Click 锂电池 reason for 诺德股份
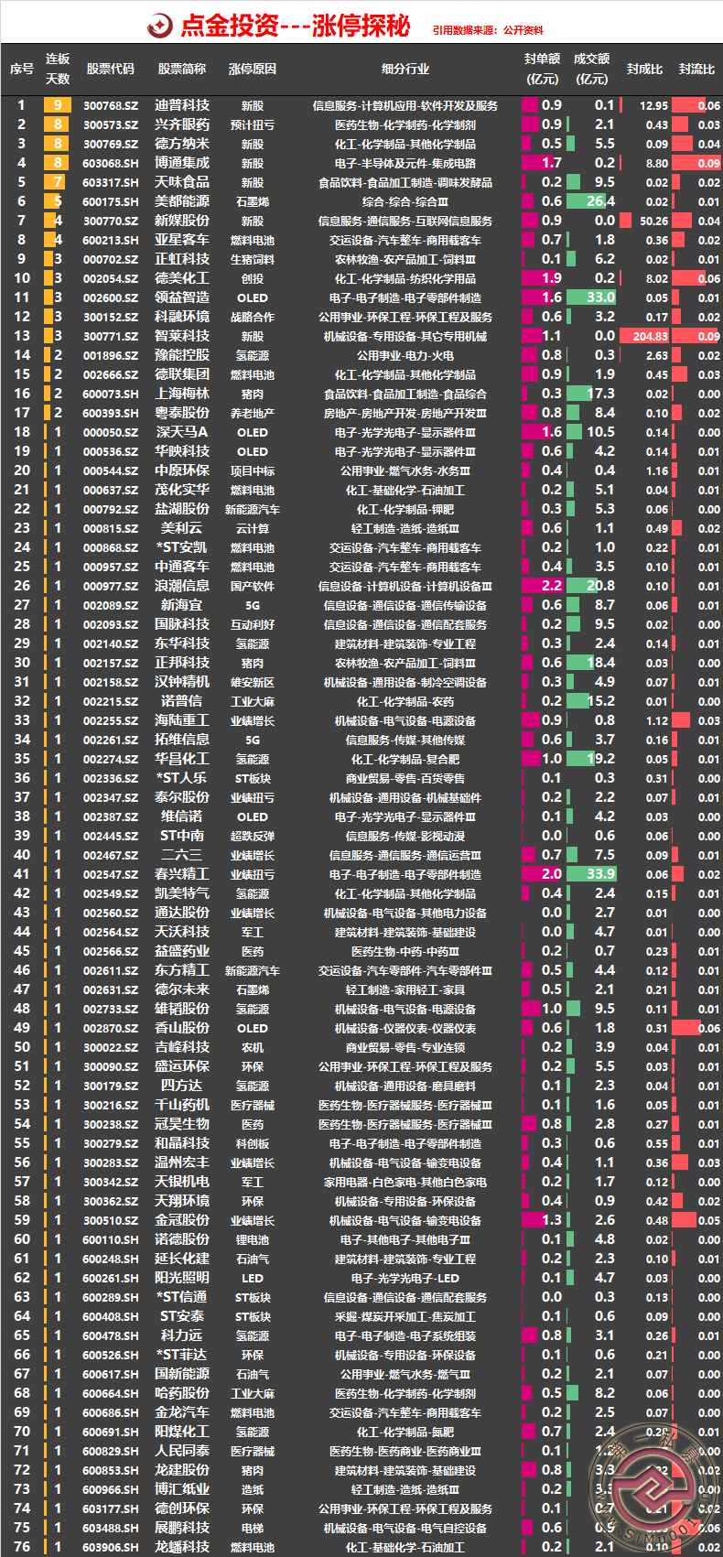Viewport: 723px width, 1557px height. [253, 1240]
